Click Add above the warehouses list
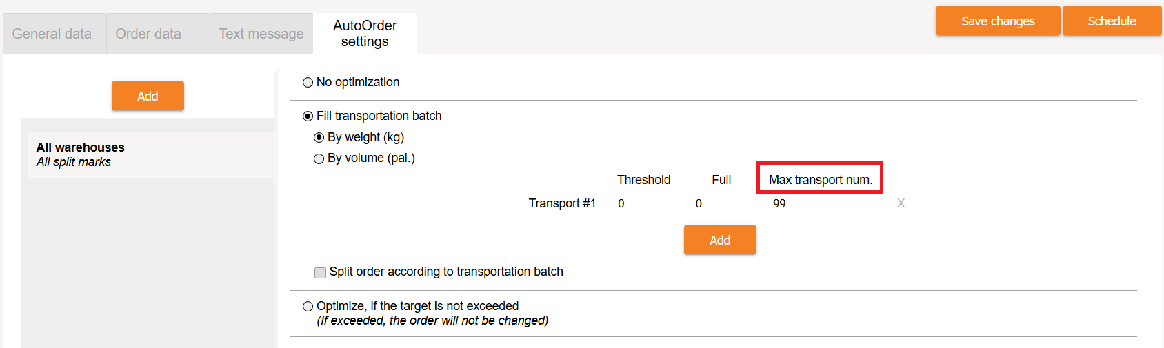The width and height of the screenshot is (1164, 348). coord(148,96)
